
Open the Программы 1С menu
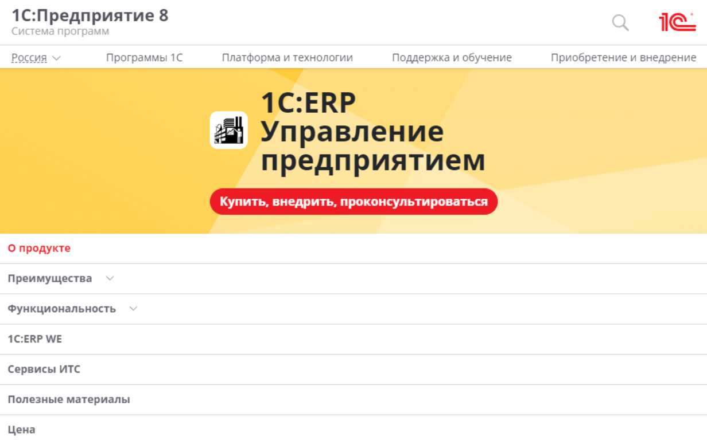click(x=144, y=58)
